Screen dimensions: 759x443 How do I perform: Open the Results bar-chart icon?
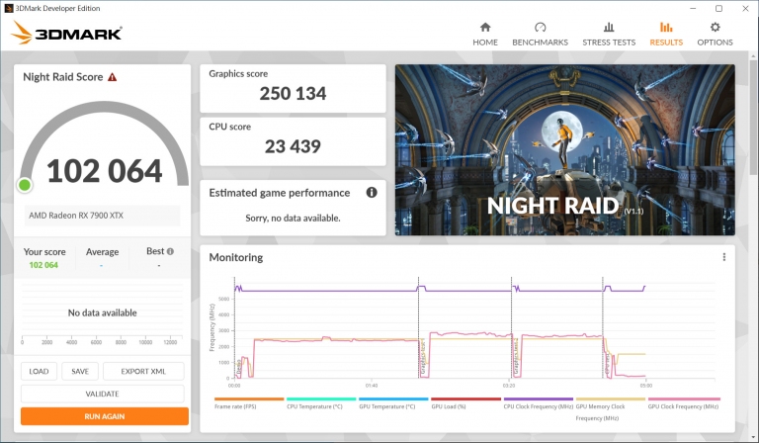click(x=666, y=27)
